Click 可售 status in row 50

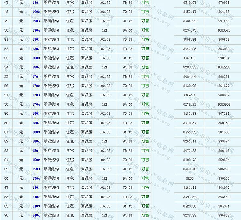pyautogui.click(x=145, y=30)
